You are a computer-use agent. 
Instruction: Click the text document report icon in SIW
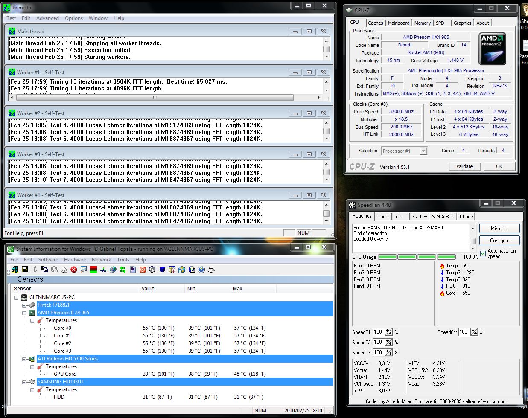pyautogui.click(x=133, y=270)
